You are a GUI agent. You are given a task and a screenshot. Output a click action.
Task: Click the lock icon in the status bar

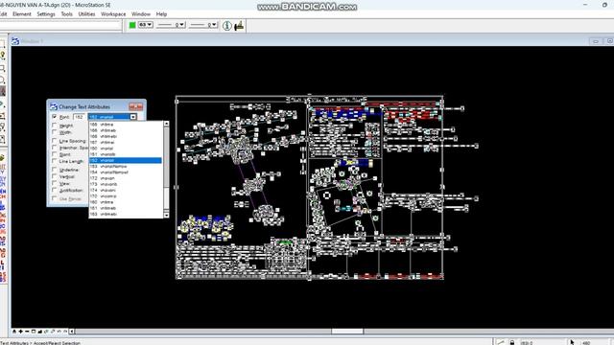coord(511,342)
